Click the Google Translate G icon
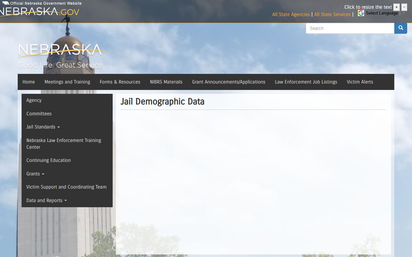Viewport: 412px width, 257px height. (x=361, y=13)
